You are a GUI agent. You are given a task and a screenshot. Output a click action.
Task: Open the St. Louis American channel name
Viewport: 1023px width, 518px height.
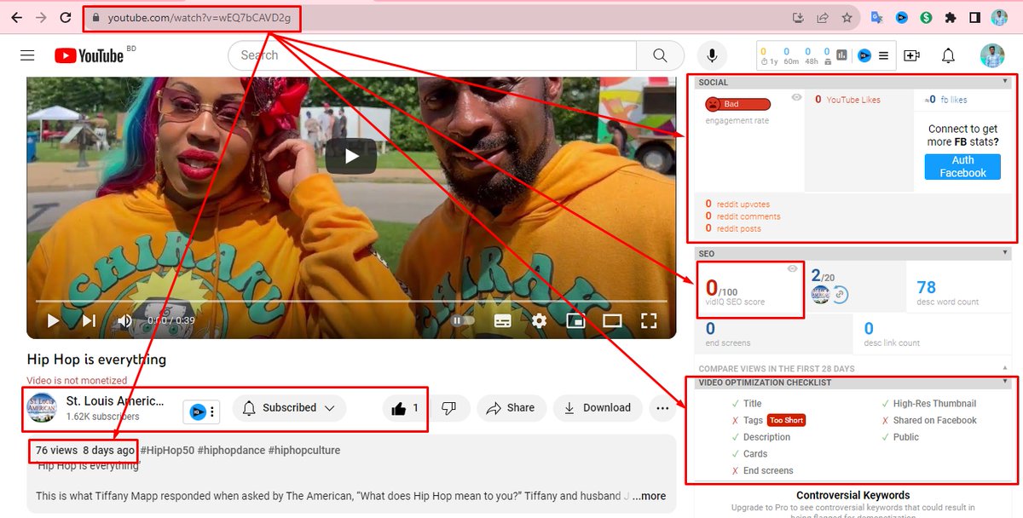click(x=115, y=401)
